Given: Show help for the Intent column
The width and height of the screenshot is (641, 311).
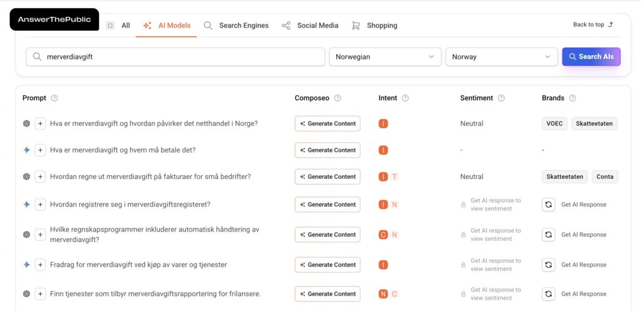Looking at the screenshot, I should [405, 98].
